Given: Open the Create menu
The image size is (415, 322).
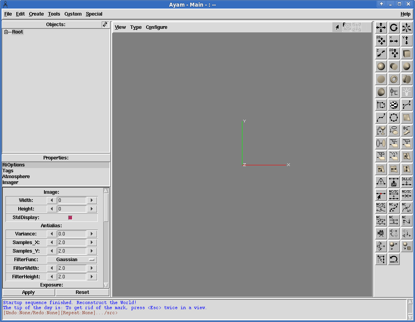Looking at the screenshot, I should 36,14.
